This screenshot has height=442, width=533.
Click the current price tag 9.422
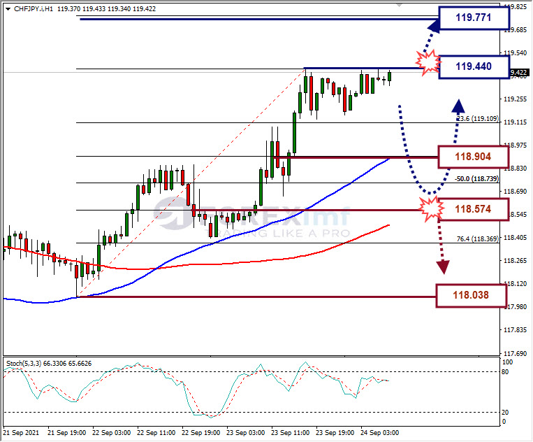tap(519, 73)
